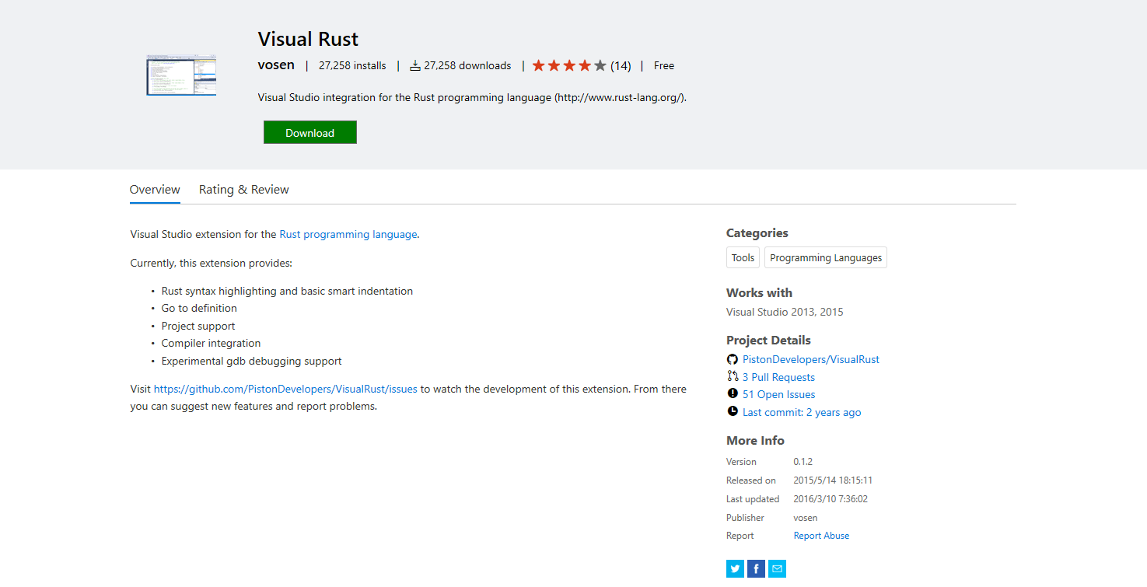Open the Last commit: 2 years ago link
Image resolution: width=1147 pixels, height=587 pixels.
(802, 412)
